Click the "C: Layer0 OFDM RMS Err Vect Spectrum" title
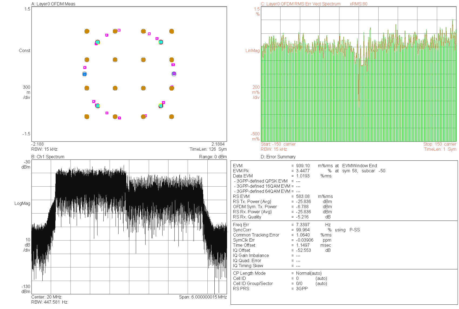Image resolution: width=459 pixels, height=309 pixels. click(x=300, y=4)
